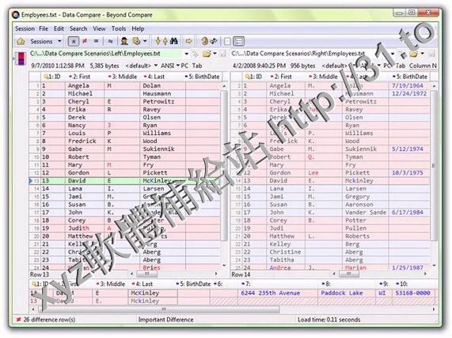Click the Format badge icon
The image size is (452, 338).
click(x=136, y=41)
